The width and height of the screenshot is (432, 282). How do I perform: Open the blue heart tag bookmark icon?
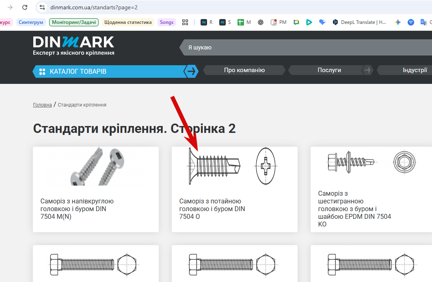point(322,22)
